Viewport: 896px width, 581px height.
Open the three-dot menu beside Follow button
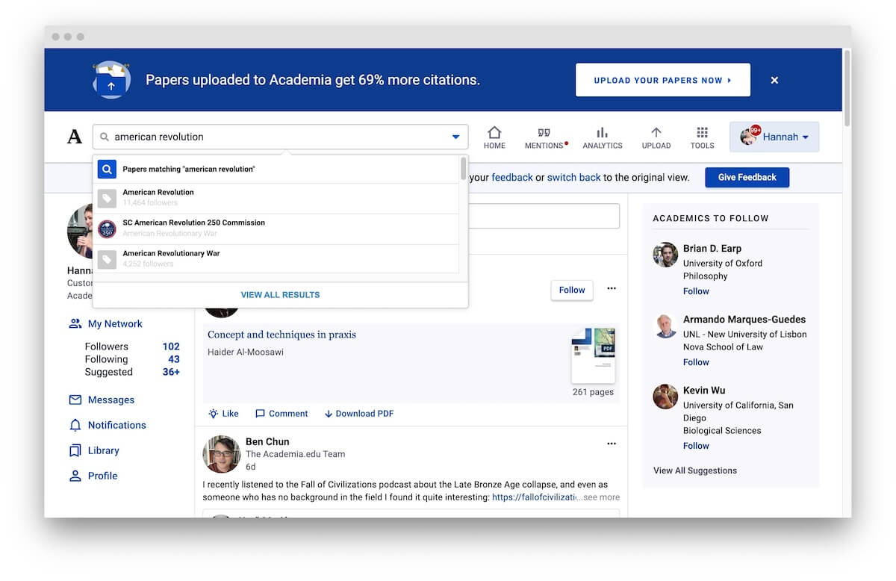pyautogui.click(x=612, y=289)
